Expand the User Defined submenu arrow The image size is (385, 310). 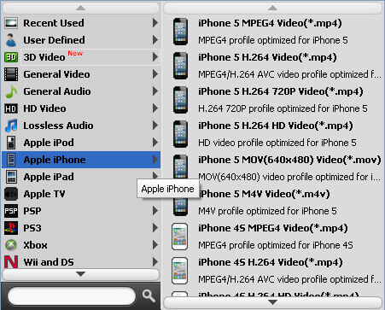click(x=155, y=40)
